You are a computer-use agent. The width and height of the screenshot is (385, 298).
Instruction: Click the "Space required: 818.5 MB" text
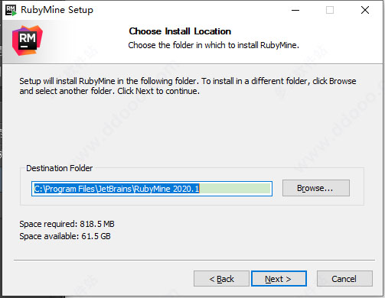coord(67,224)
